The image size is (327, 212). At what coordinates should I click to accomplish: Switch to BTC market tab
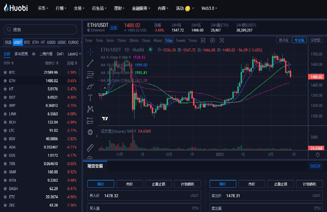point(27,42)
